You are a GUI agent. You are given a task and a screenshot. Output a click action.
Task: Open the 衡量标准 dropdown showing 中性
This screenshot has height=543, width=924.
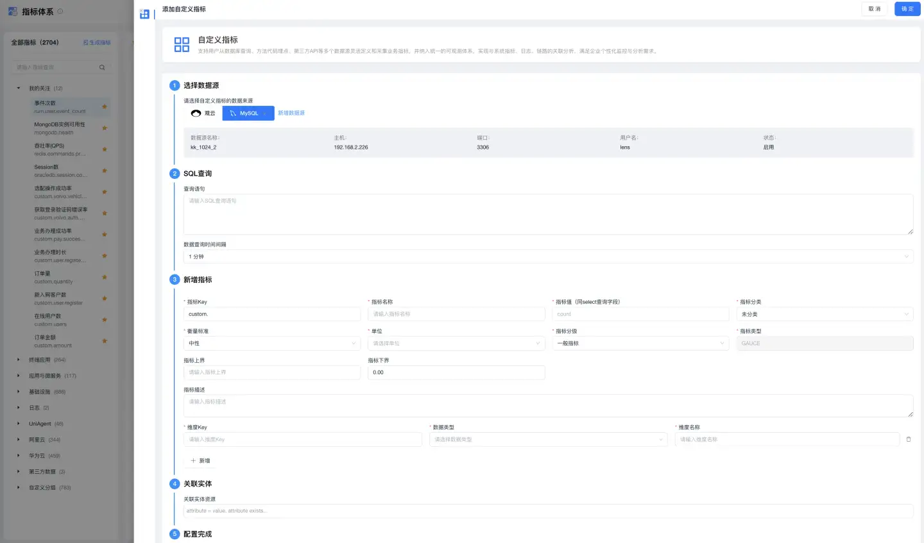[272, 343]
